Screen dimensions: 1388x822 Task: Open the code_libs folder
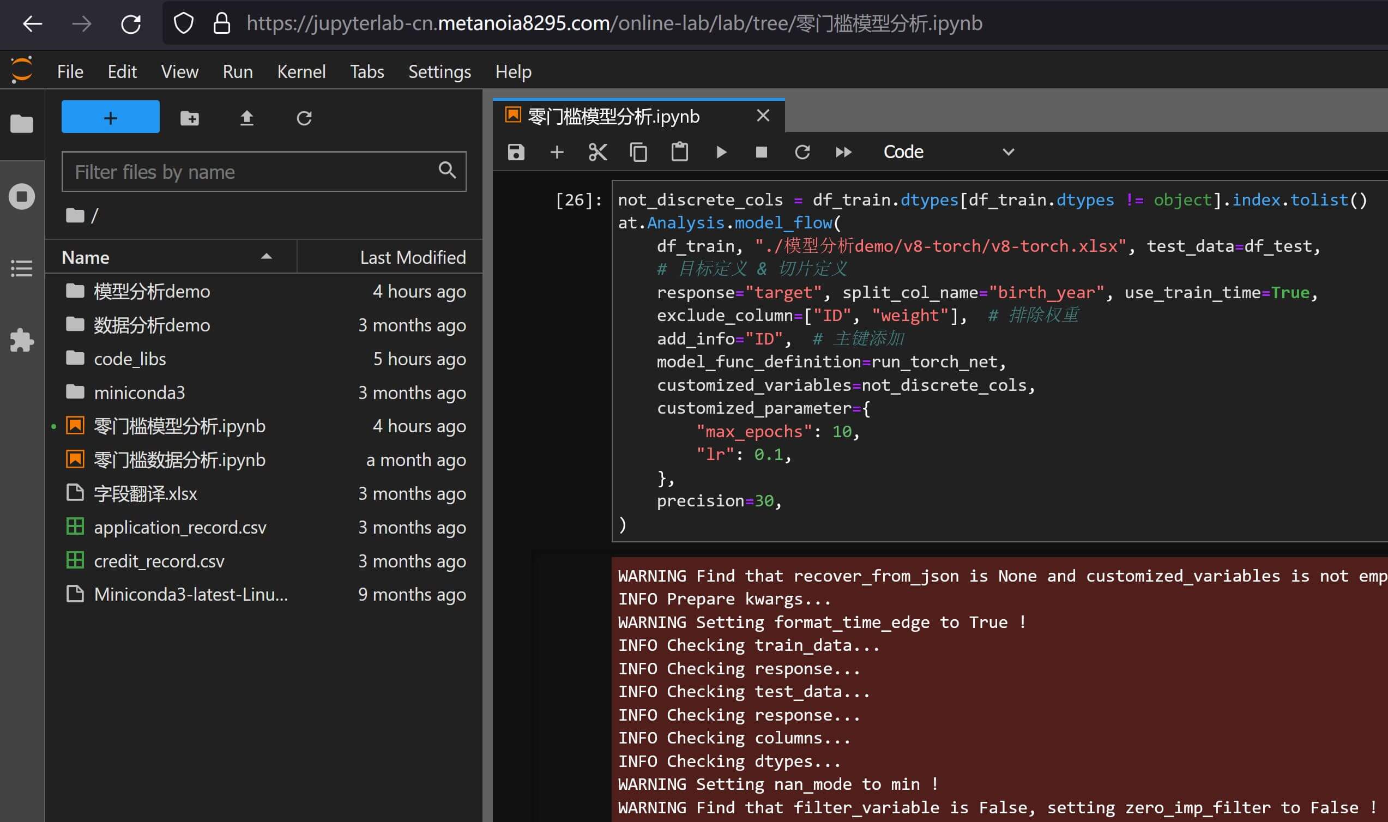pos(130,359)
